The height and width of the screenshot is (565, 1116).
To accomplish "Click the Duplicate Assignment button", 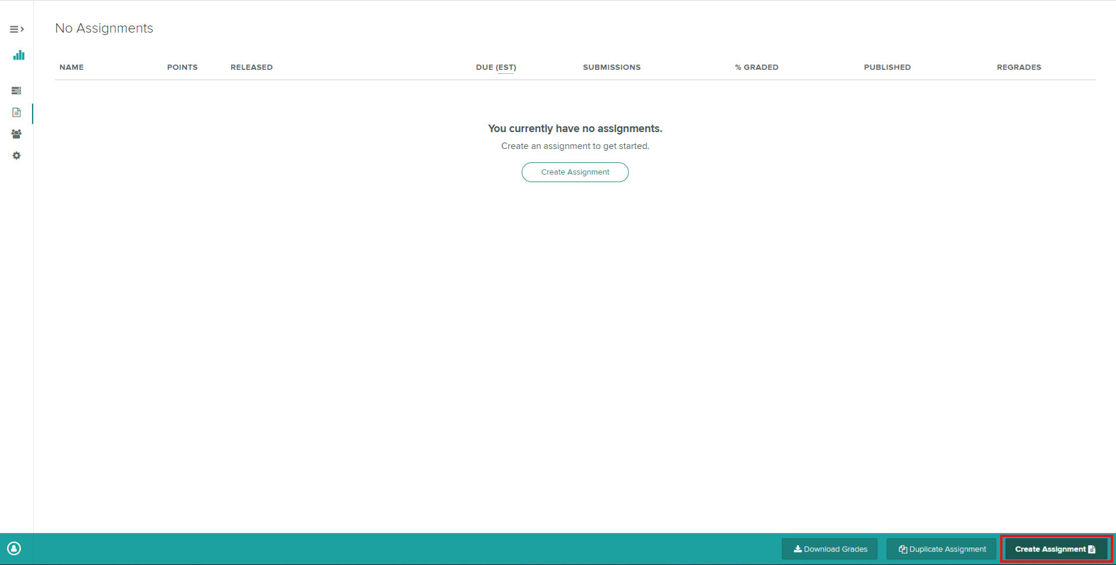I will [942, 549].
